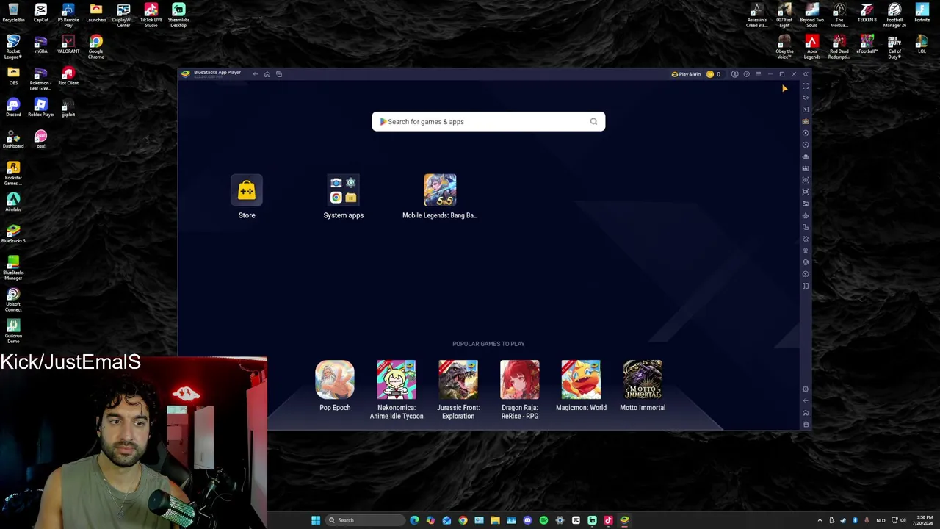Viewport: 940px width, 529px height.
Task: Click the Windows taskbar Search box
Action: click(x=365, y=520)
